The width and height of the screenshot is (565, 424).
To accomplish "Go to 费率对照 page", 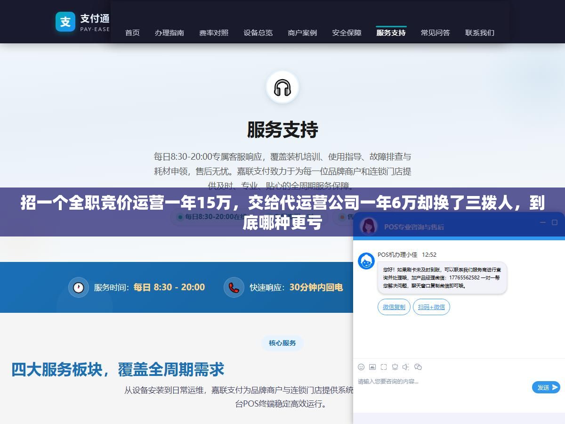I will (214, 33).
